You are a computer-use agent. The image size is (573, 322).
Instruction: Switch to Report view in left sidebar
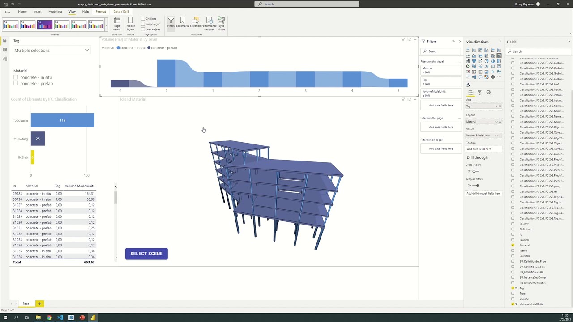[x=5, y=41]
